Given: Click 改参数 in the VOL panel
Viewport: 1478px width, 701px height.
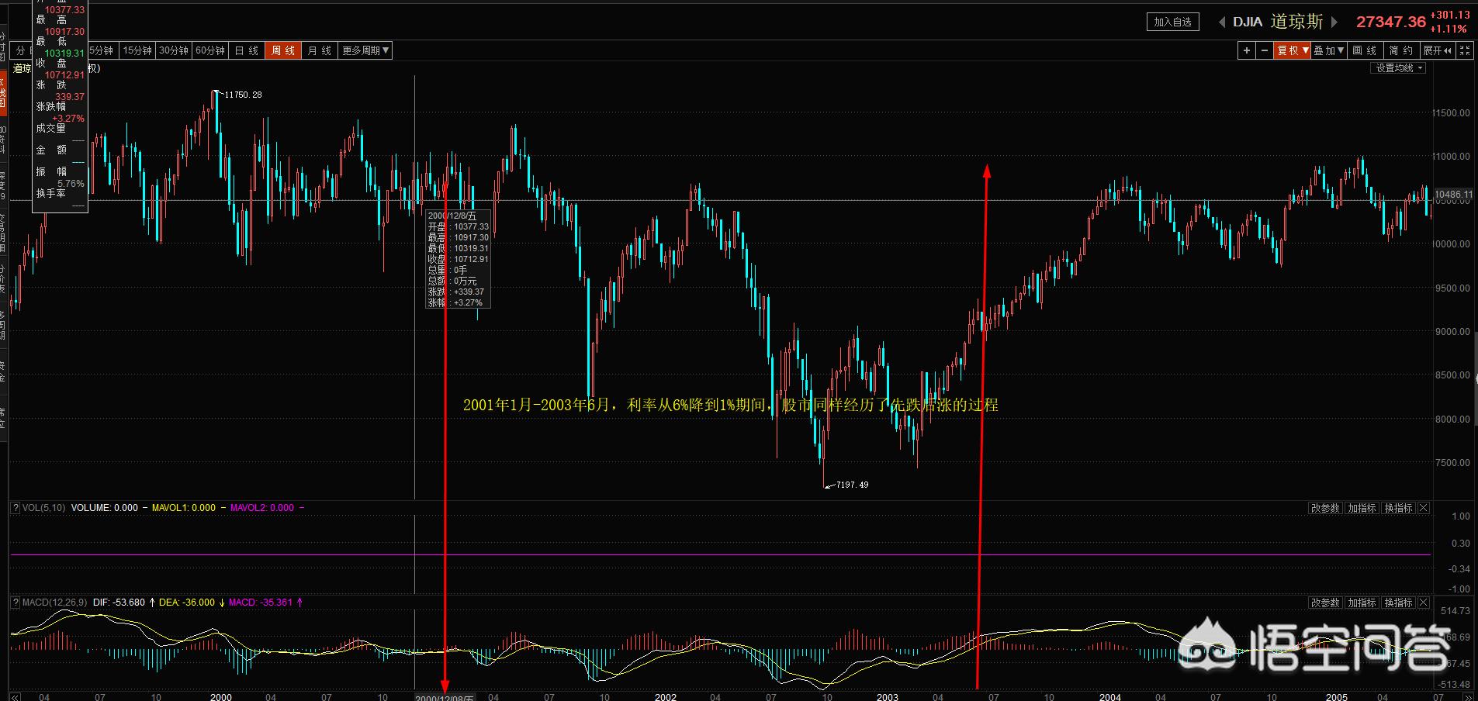Looking at the screenshot, I should click(1325, 508).
